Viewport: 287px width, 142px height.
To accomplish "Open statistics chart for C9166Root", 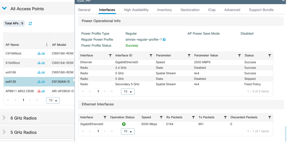I will pyautogui.click(x=43, y=54).
